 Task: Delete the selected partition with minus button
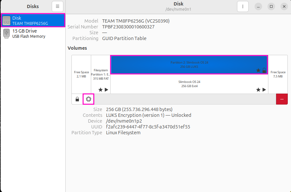pyautogui.click(x=282, y=99)
